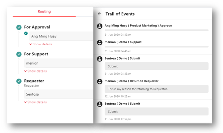This screenshot has height=133, width=223.
Task: Select the Routing tab
Action: pos(44,12)
